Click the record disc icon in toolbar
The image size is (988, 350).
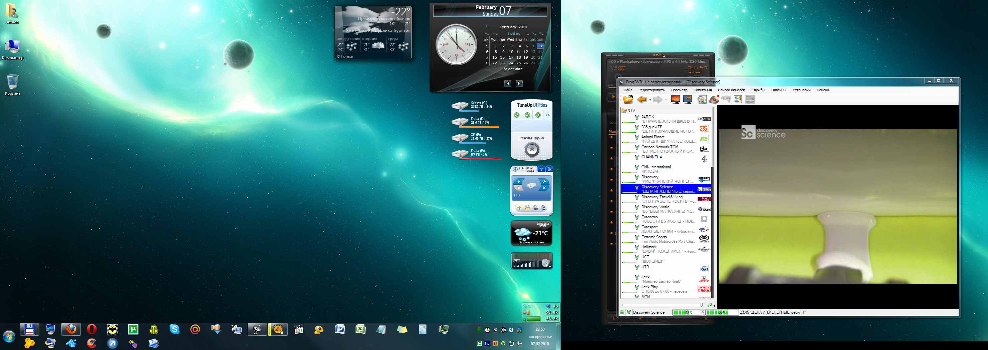714,100
